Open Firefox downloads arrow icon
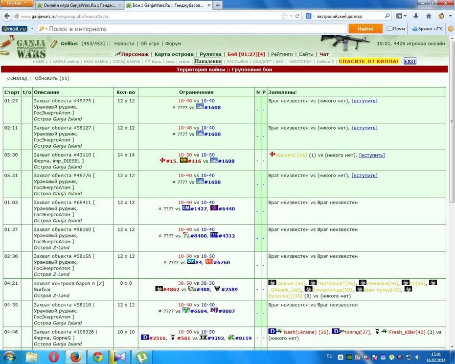Image resolution: width=455 pixels, height=364 pixels. click(x=415, y=16)
